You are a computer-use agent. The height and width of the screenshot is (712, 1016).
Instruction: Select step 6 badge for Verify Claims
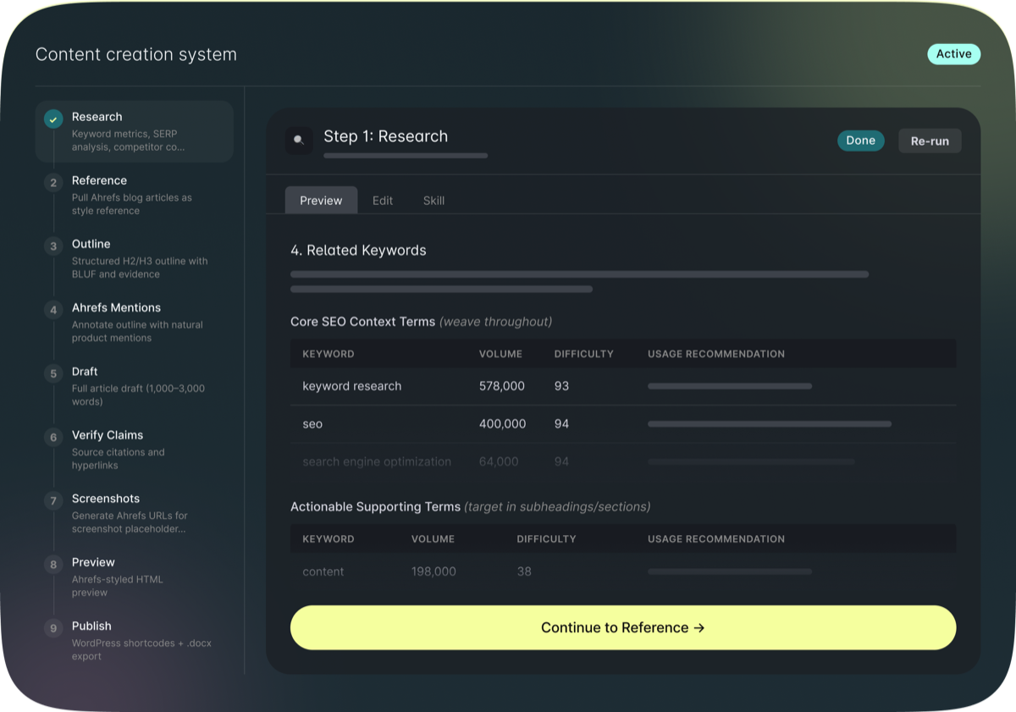click(x=53, y=438)
